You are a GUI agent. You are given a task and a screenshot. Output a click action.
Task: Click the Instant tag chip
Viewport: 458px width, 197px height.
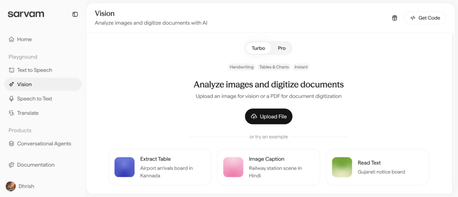[301, 67]
